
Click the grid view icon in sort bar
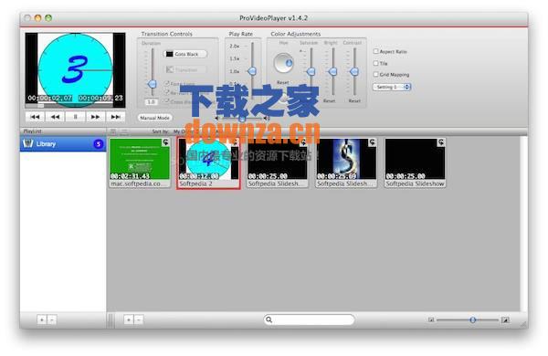[x=113, y=131]
